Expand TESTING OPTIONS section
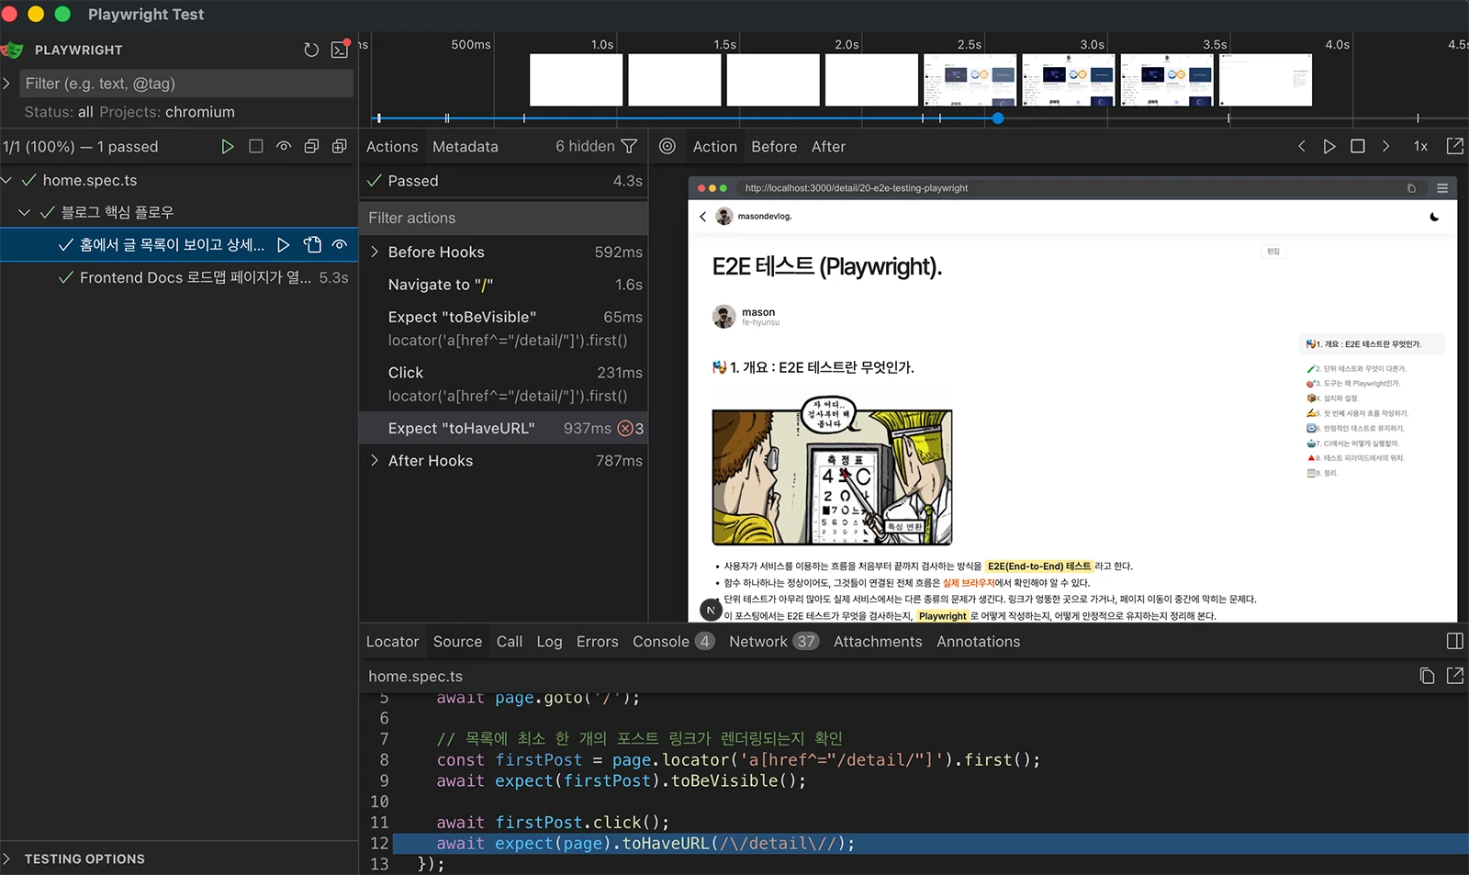Screen dimensions: 1469x875 click(84, 859)
